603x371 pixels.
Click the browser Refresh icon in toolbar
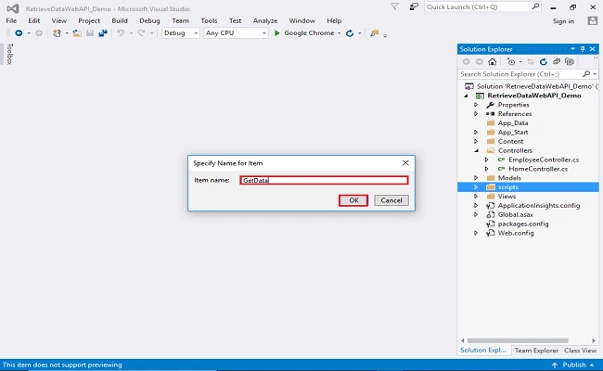(350, 33)
